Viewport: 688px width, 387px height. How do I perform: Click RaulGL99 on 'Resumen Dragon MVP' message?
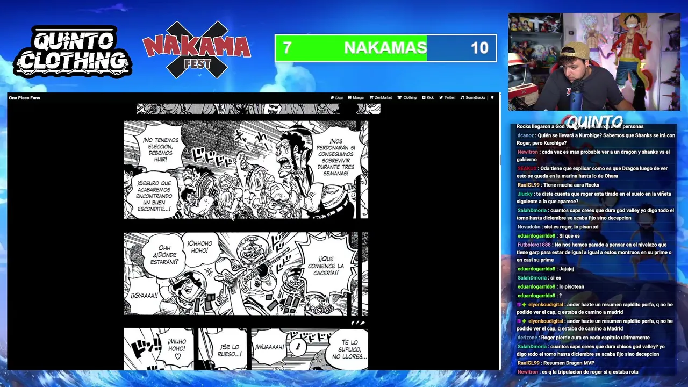tap(528, 363)
